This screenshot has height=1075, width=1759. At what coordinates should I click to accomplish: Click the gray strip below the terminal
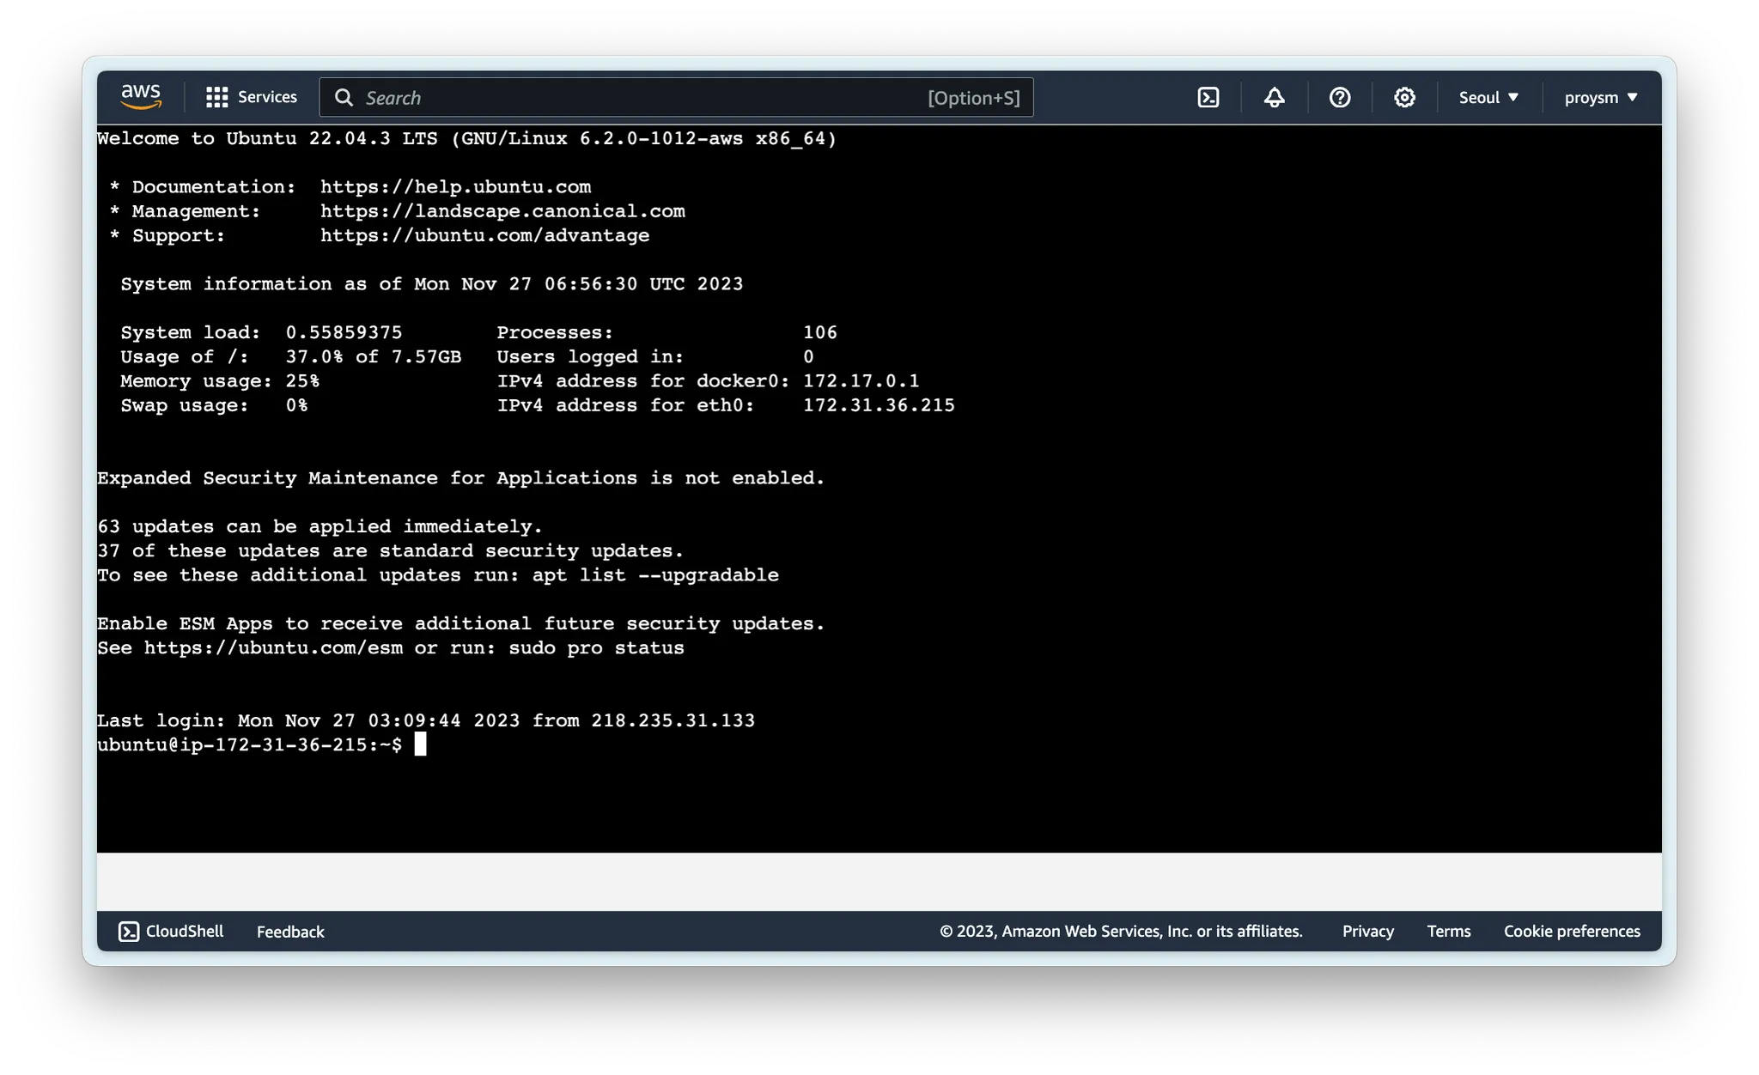(x=878, y=882)
